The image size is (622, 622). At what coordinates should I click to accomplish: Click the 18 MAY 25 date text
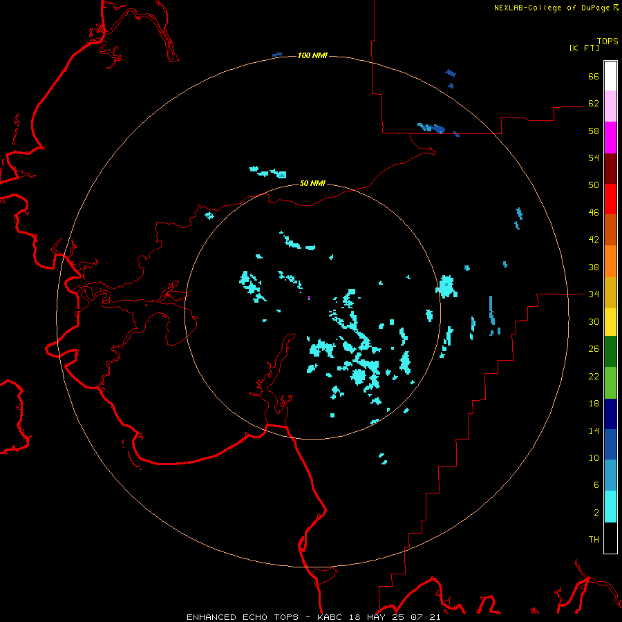tap(377, 617)
